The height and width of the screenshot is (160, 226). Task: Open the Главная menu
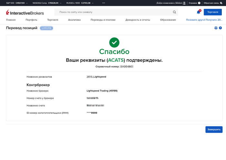[11, 20]
